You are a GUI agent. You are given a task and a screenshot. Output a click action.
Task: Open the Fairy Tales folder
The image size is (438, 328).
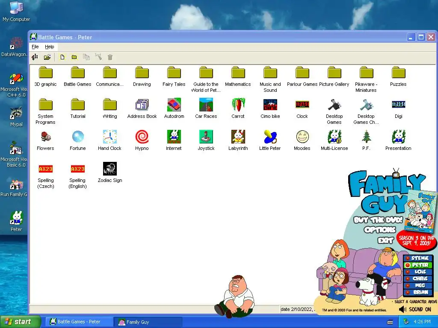point(174,73)
